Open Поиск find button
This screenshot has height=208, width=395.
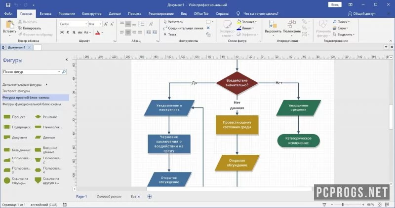coord(341,22)
